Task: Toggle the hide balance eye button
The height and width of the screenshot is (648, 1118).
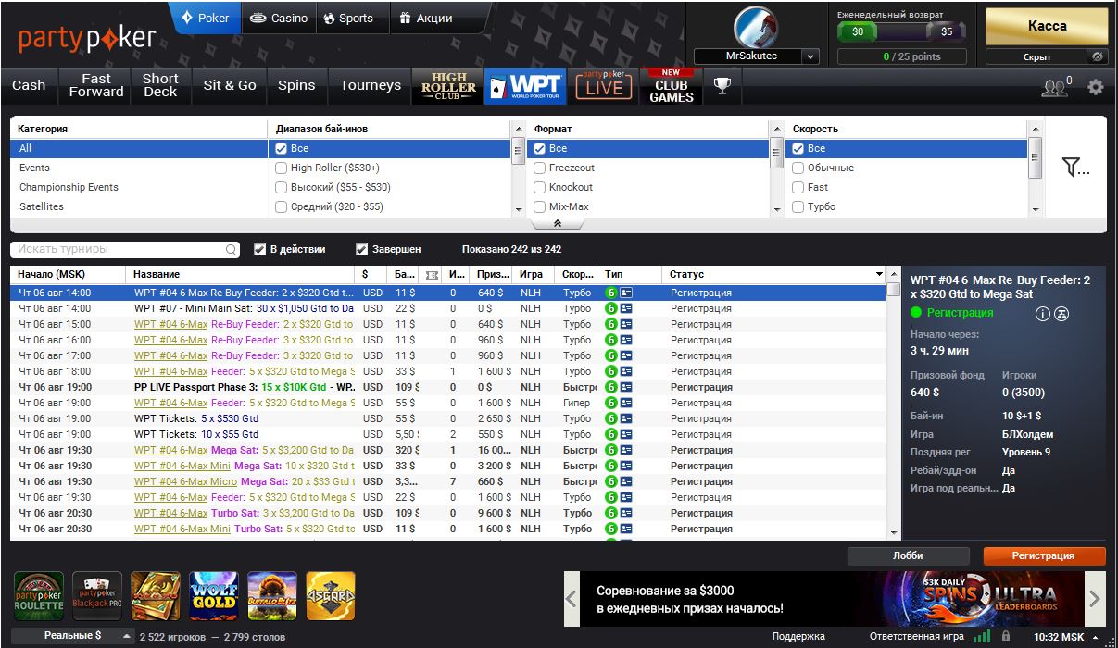Action: pos(1098,56)
